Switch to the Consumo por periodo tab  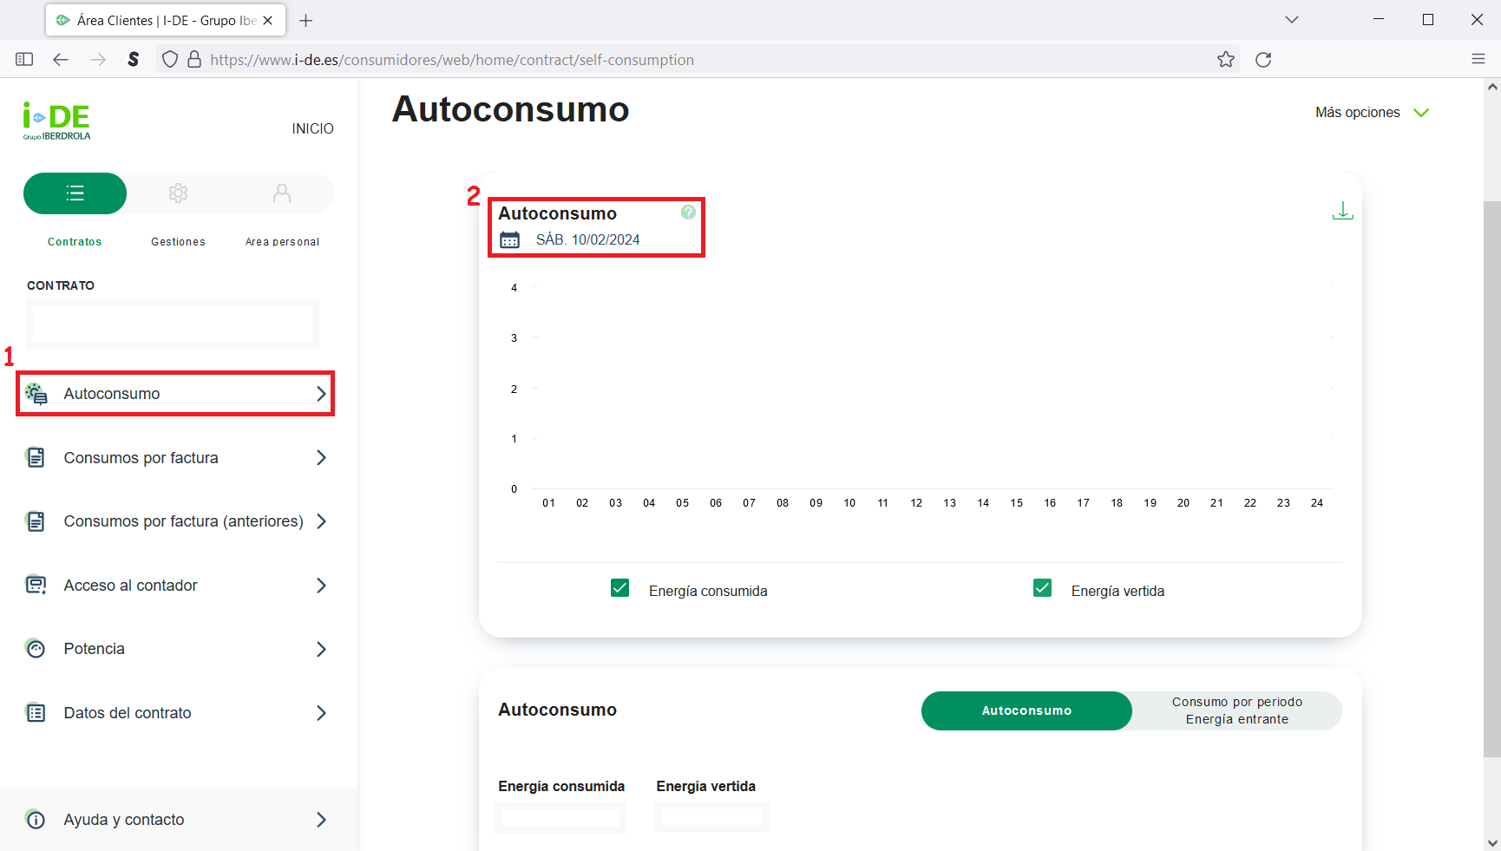pos(1236,710)
